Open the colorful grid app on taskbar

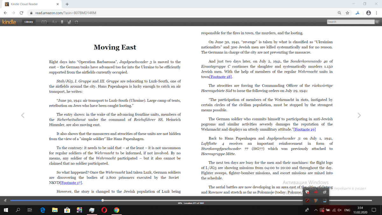[x=80, y=210]
